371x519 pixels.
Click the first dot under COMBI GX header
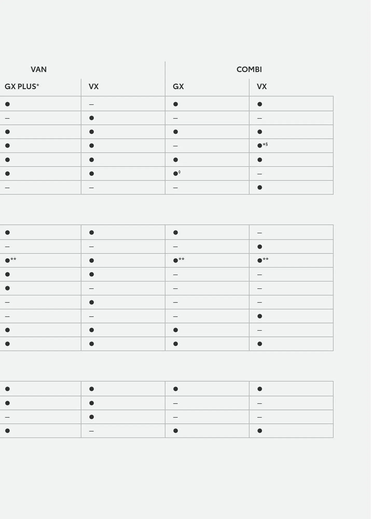point(176,104)
